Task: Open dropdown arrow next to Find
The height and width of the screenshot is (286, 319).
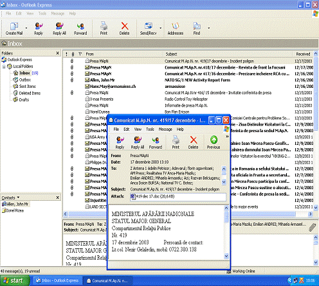Action: (209, 28)
